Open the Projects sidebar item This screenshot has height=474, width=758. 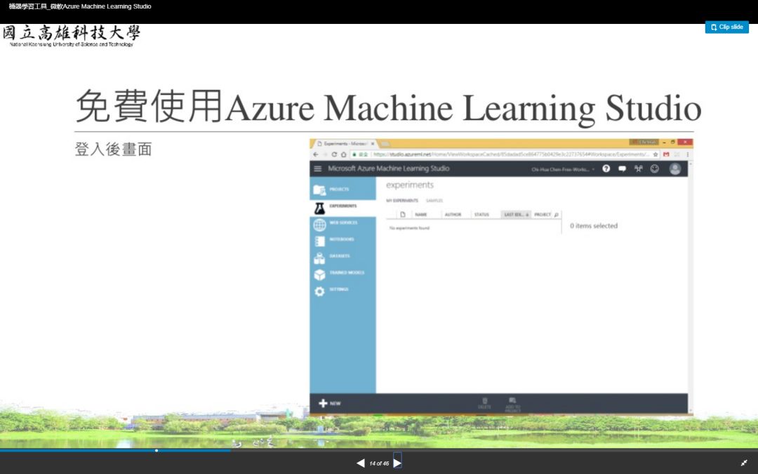coord(343,189)
